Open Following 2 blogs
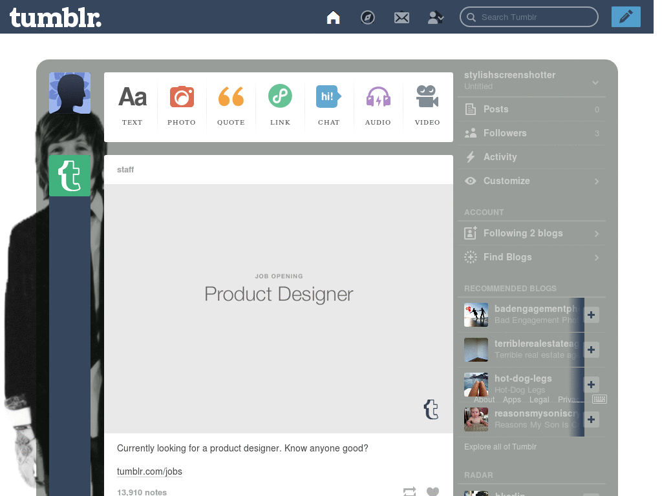 tap(531, 233)
